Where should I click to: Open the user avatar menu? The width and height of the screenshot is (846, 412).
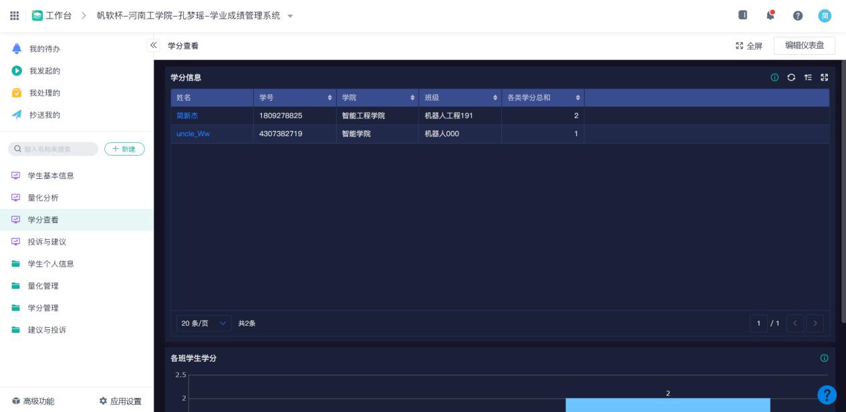(x=825, y=15)
